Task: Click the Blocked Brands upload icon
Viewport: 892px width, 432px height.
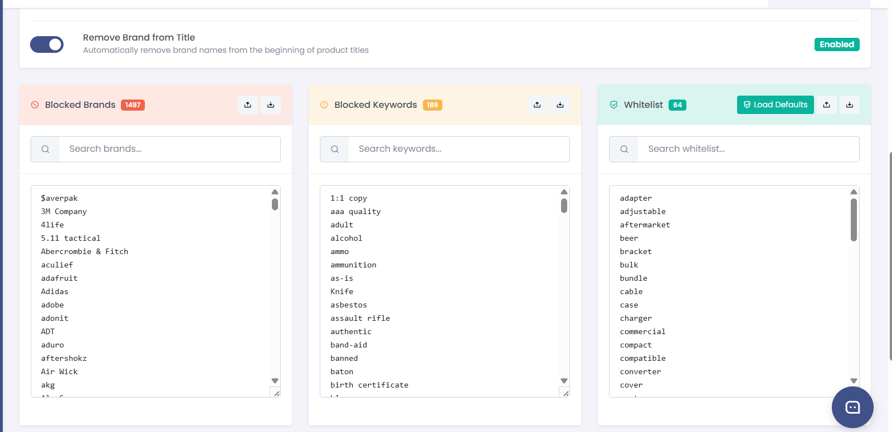Action: [x=248, y=105]
